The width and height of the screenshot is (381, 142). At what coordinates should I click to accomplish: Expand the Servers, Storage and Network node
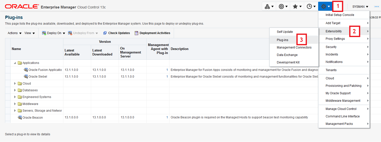point(15,111)
